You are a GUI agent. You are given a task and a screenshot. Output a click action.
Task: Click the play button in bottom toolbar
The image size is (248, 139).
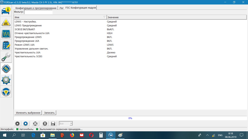(x=17, y=124)
